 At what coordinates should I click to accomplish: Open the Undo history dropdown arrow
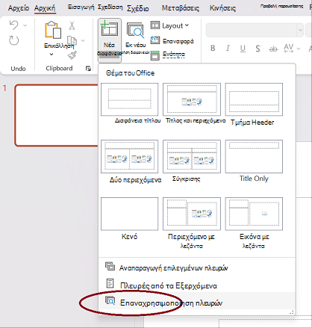click(x=25, y=25)
